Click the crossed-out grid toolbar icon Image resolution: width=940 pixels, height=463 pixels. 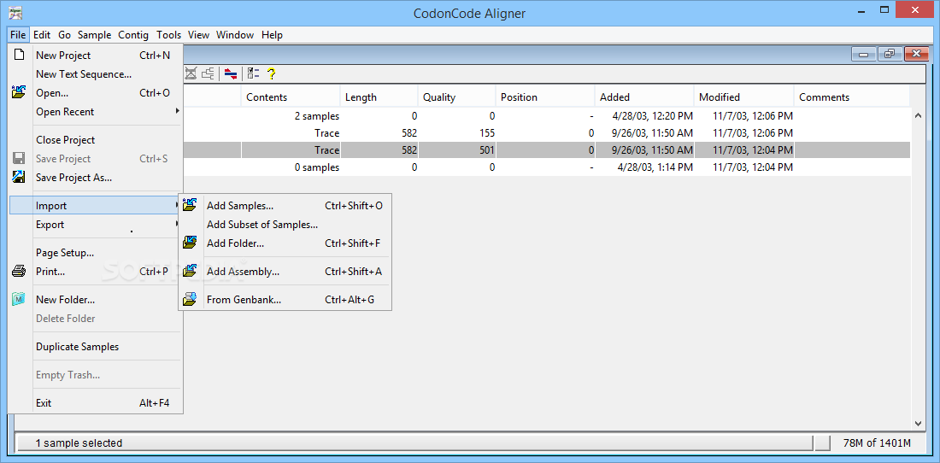(x=191, y=73)
